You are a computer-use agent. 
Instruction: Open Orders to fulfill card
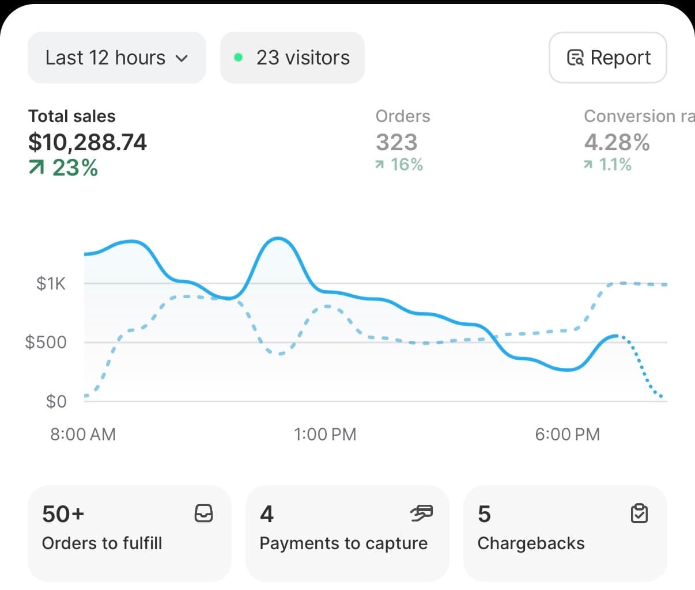pyautogui.click(x=129, y=533)
